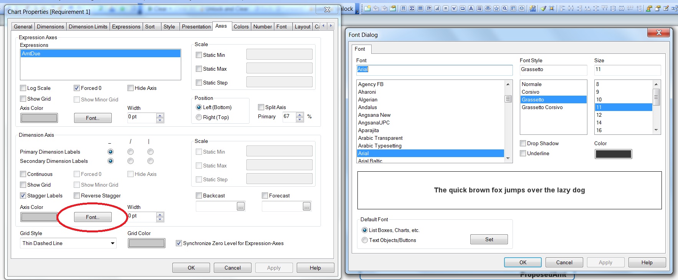Switch to the General tab

pos(23,27)
